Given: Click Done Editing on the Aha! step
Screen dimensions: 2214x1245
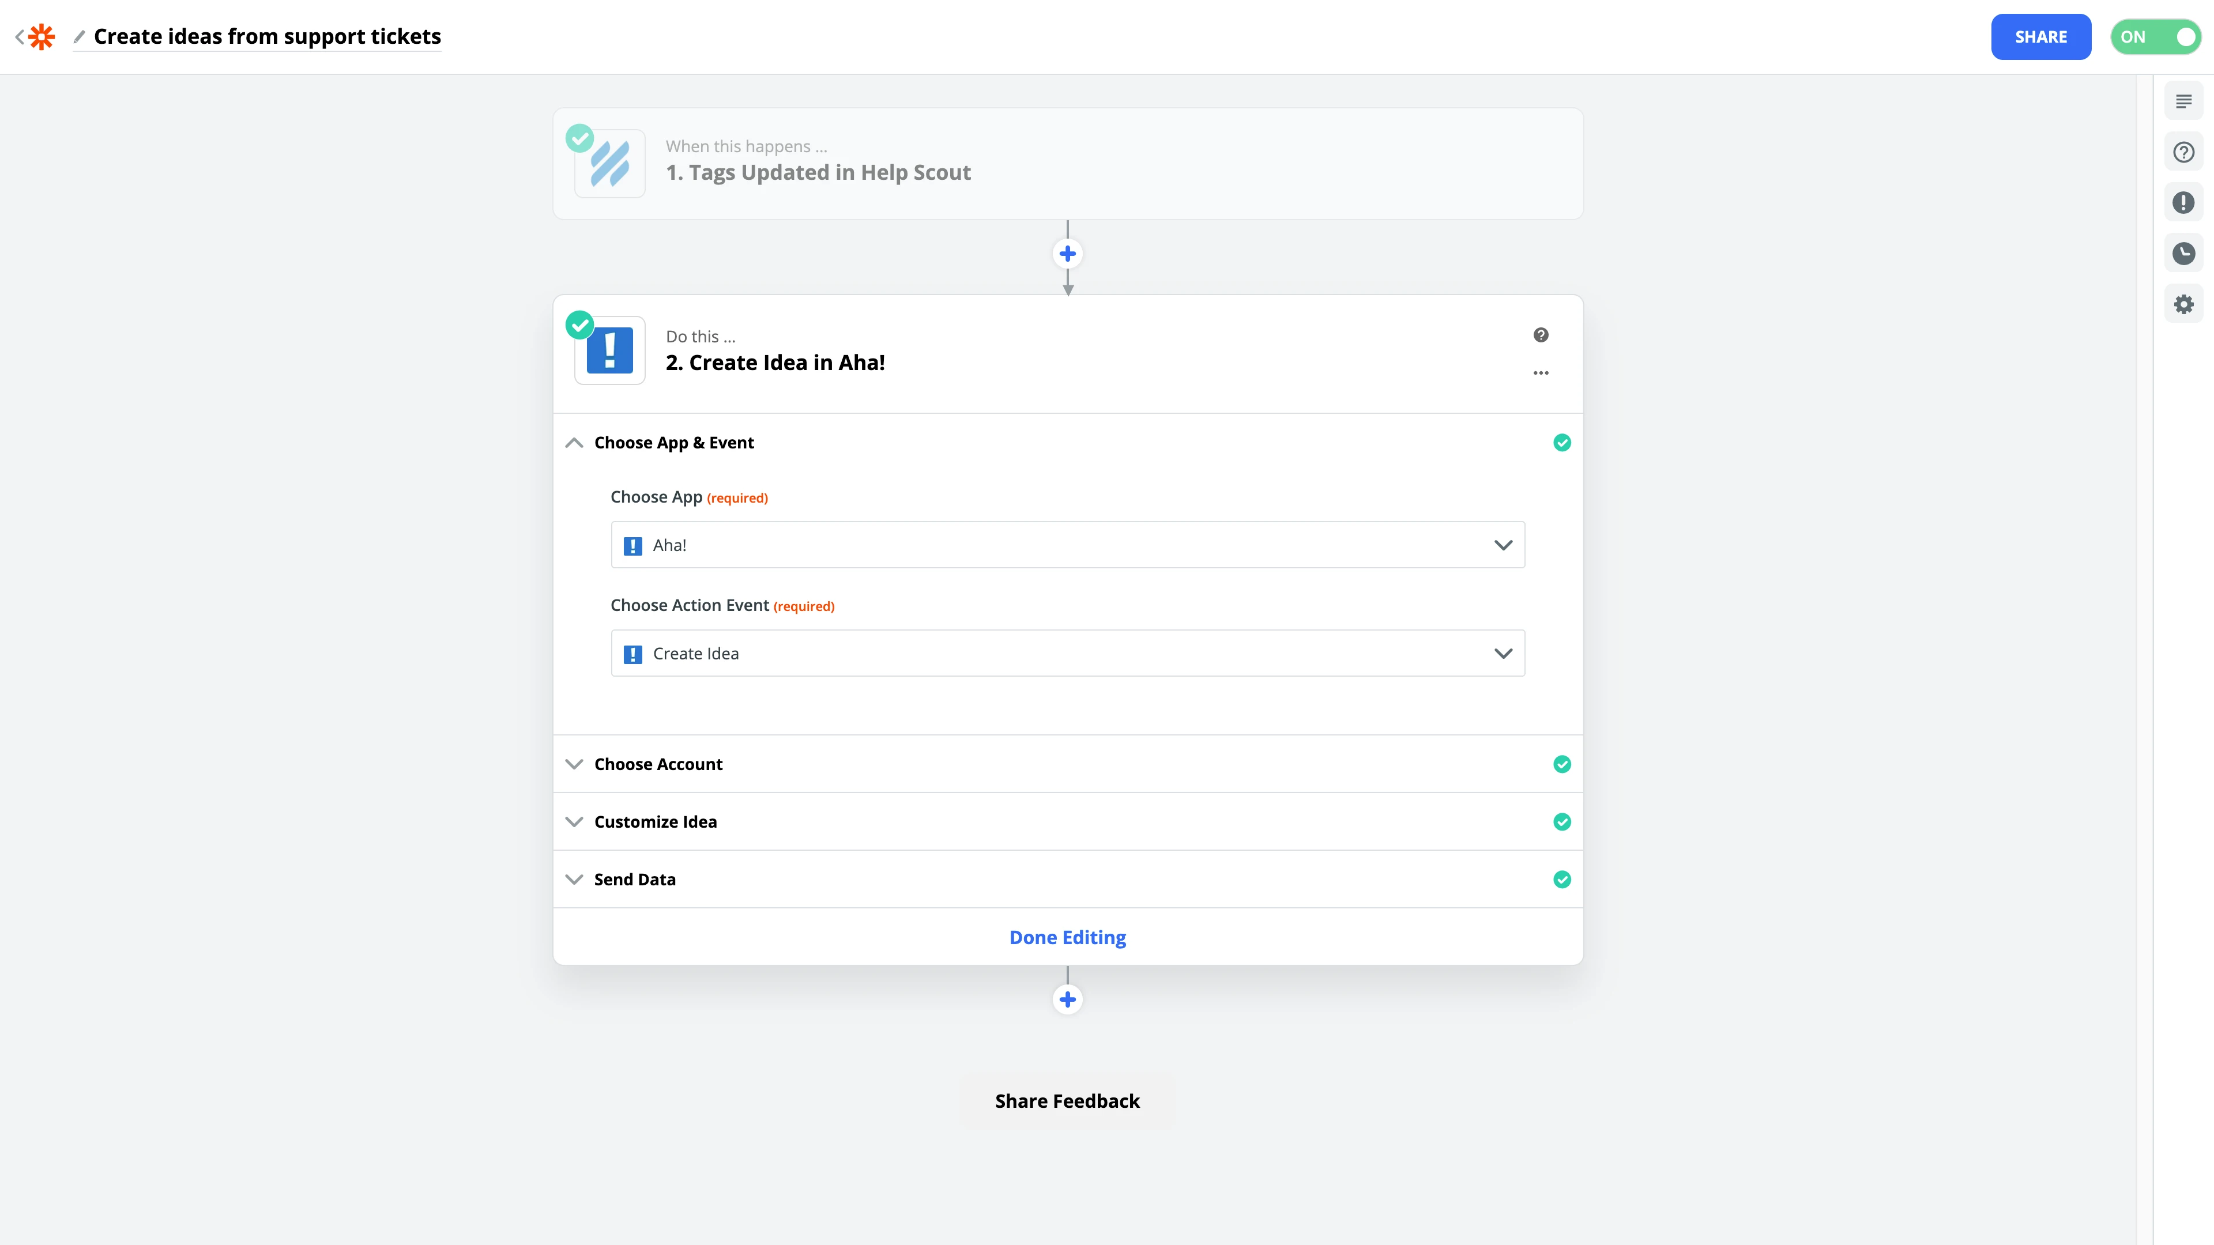Looking at the screenshot, I should 1067,937.
